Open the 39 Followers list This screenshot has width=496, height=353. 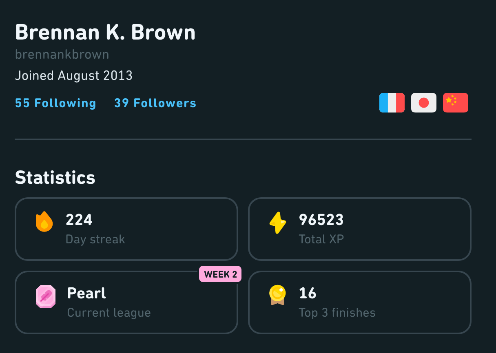click(155, 103)
